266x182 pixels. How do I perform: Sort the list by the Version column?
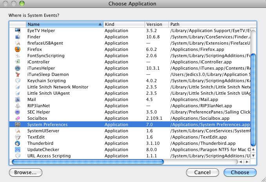157,24
